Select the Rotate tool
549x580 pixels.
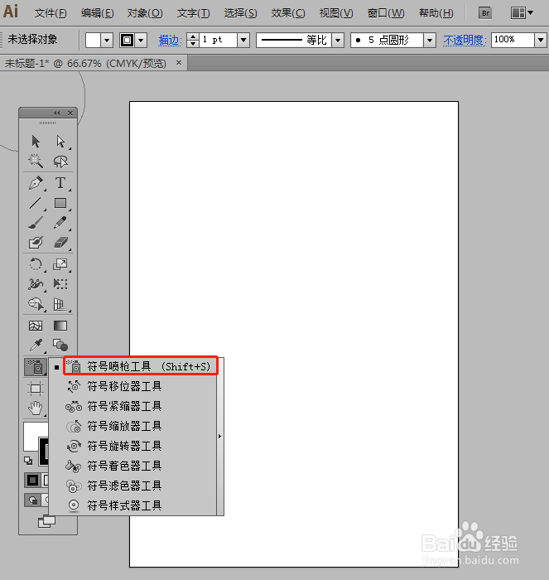36,264
